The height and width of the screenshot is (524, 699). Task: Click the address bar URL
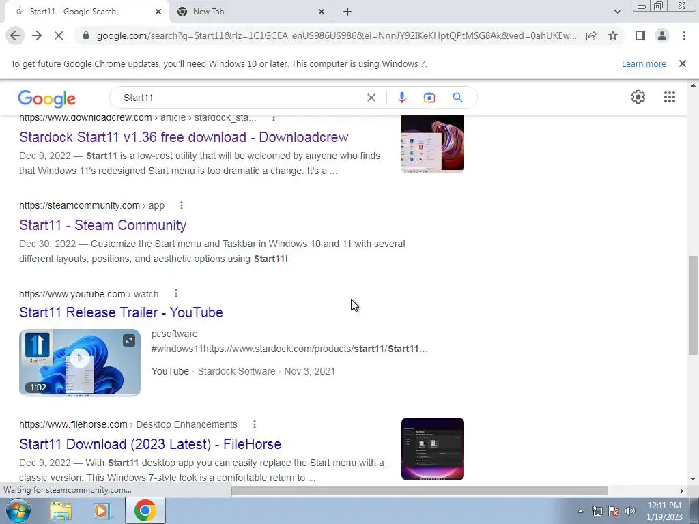[x=337, y=35]
